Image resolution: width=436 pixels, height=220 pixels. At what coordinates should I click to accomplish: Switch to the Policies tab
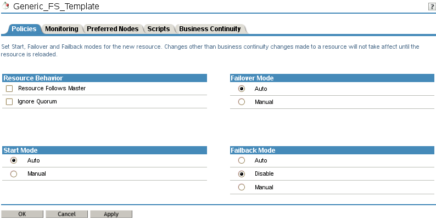click(24, 29)
